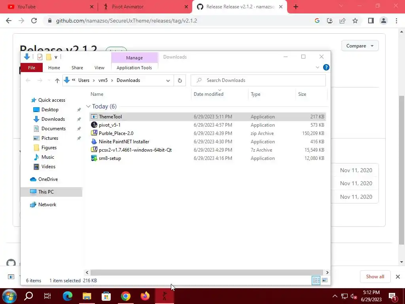The width and height of the screenshot is (405, 304).
Task: Select the pivot_v5-1 file icon
Action: point(94,125)
